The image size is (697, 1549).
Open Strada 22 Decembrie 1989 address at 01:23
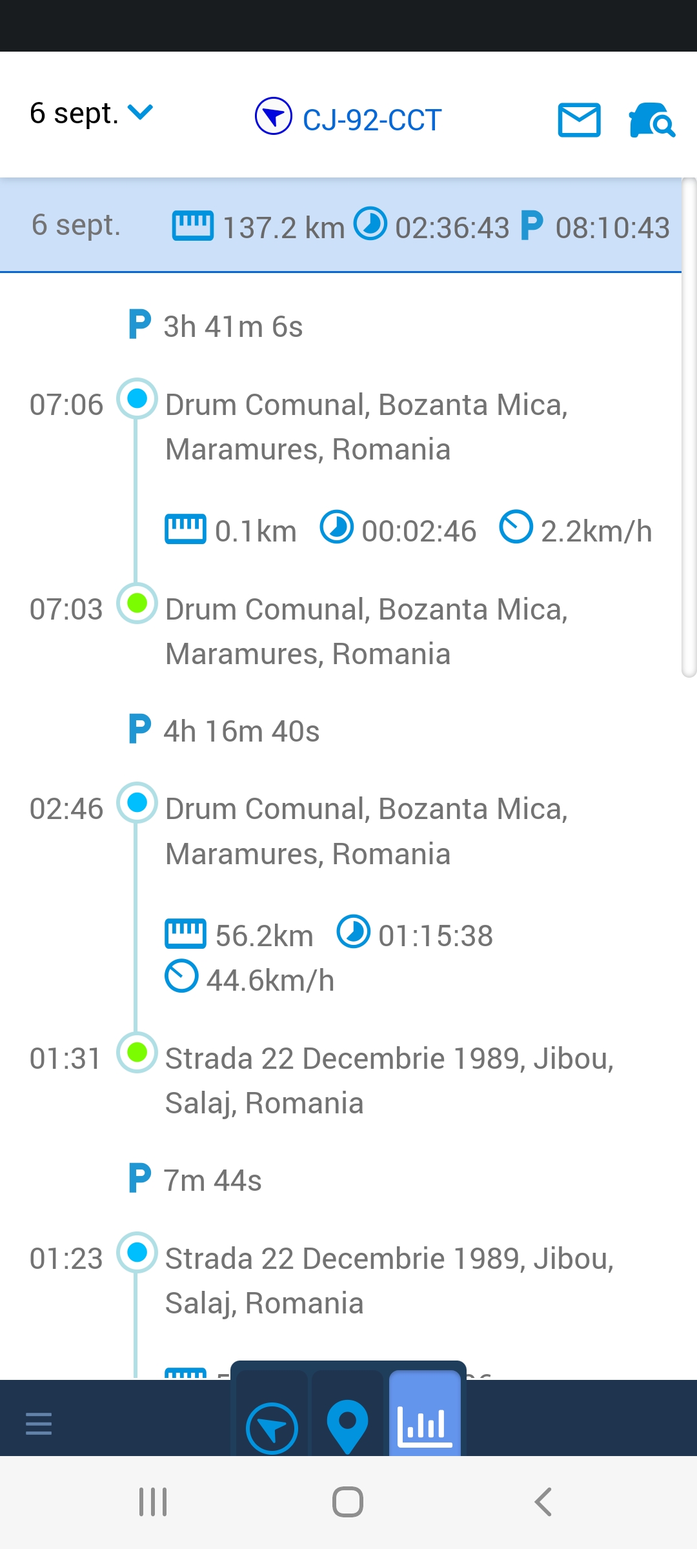[x=389, y=1281]
